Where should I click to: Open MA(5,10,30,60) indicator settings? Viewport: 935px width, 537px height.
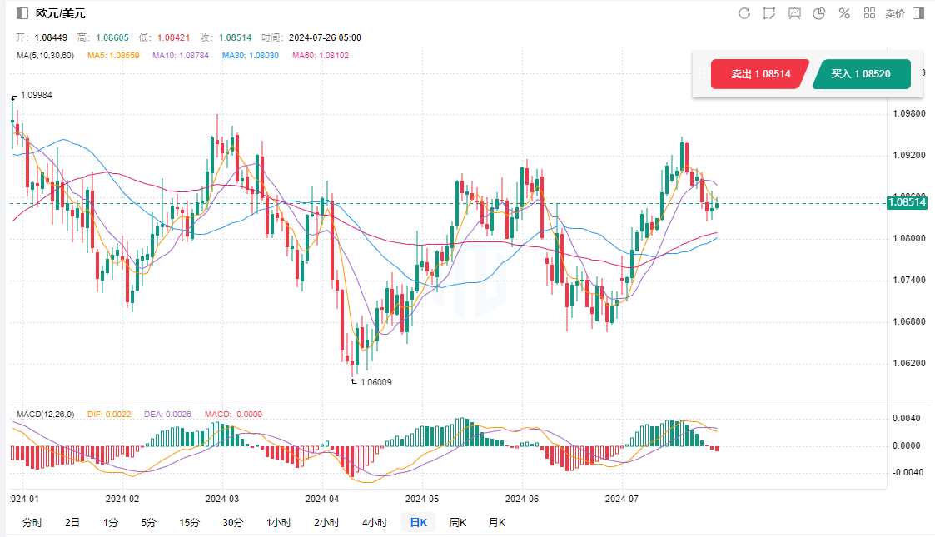45,56
